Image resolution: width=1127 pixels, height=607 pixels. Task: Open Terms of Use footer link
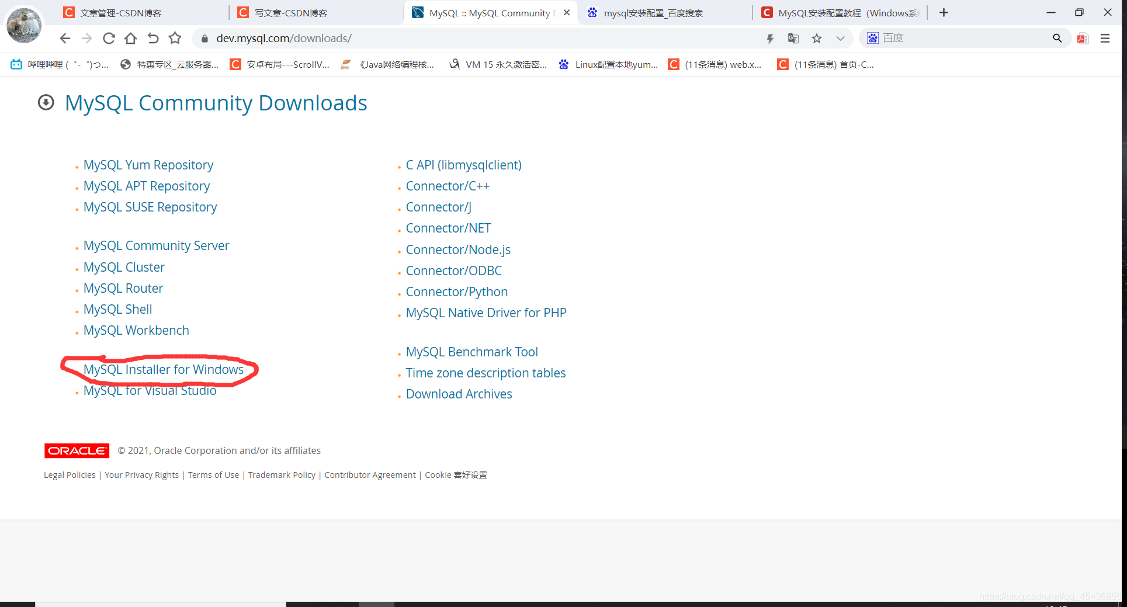point(214,475)
